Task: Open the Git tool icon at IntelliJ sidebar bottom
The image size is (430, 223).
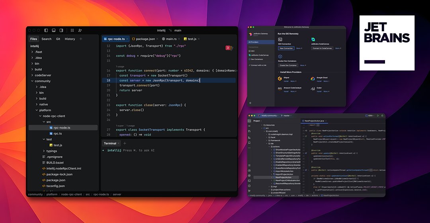Action: (x=249, y=191)
